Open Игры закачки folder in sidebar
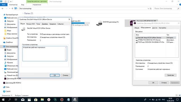 (11, 34)
